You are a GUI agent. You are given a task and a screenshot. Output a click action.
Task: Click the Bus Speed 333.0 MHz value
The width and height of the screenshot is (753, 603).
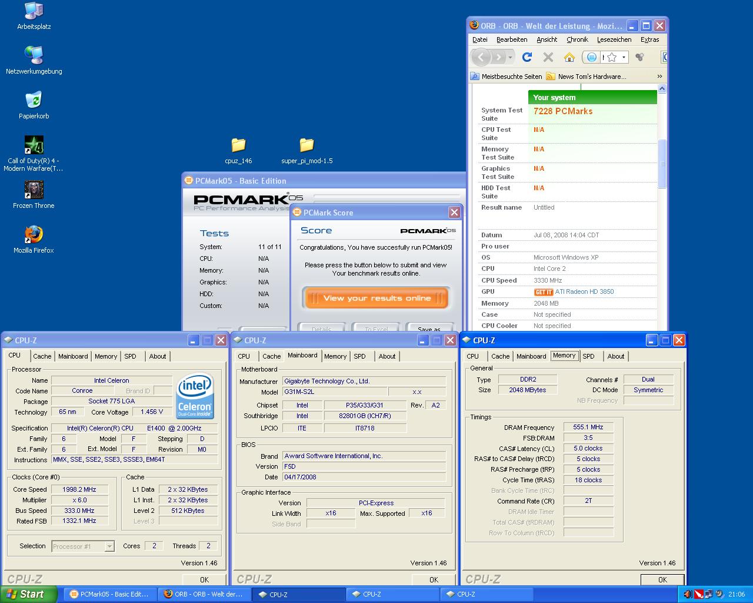coord(79,511)
